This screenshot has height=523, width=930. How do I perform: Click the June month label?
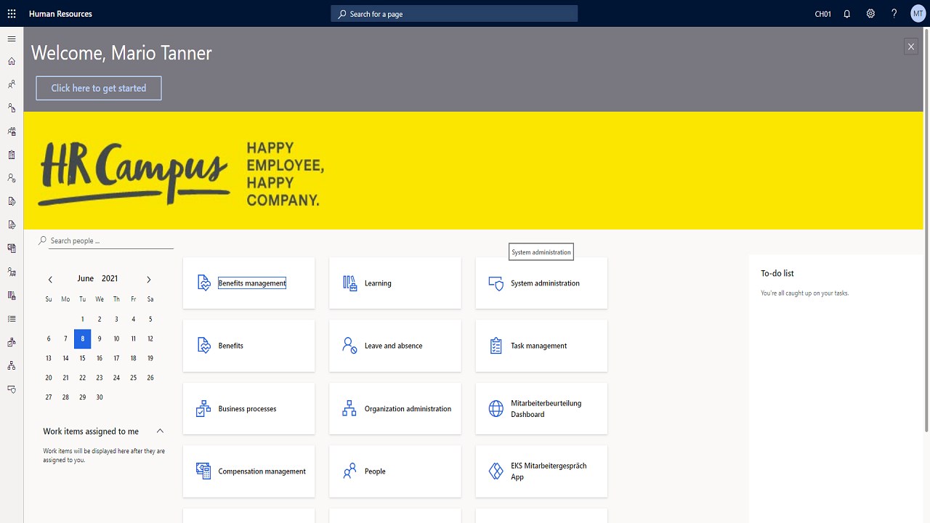tap(86, 278)
